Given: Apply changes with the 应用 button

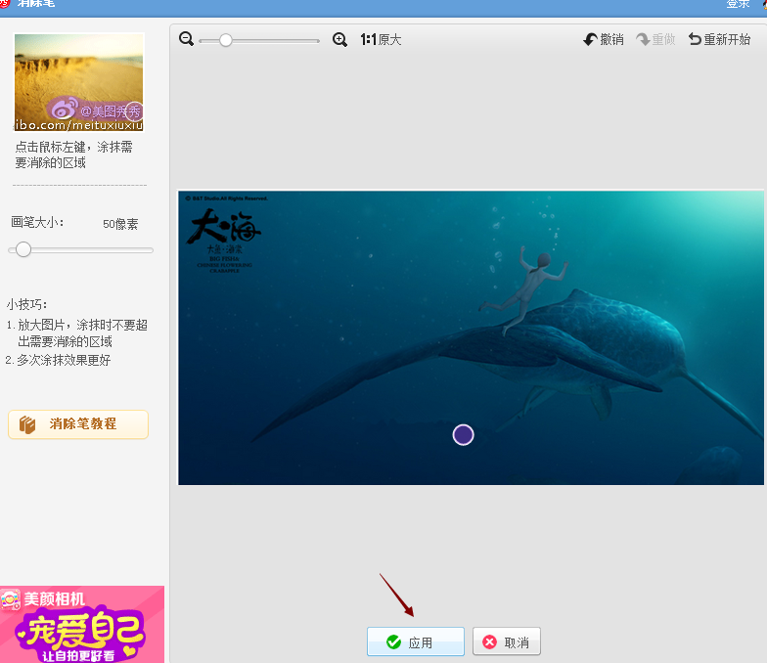Looking at the screenshot, I should click(415, 641).
